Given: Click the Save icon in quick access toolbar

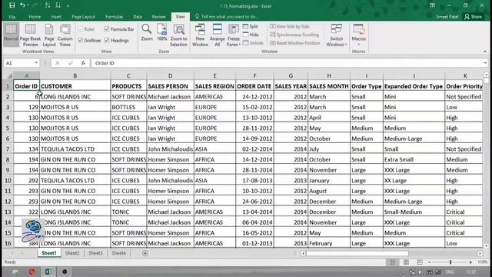Looking at the screenshot, I should coord(12,5).
